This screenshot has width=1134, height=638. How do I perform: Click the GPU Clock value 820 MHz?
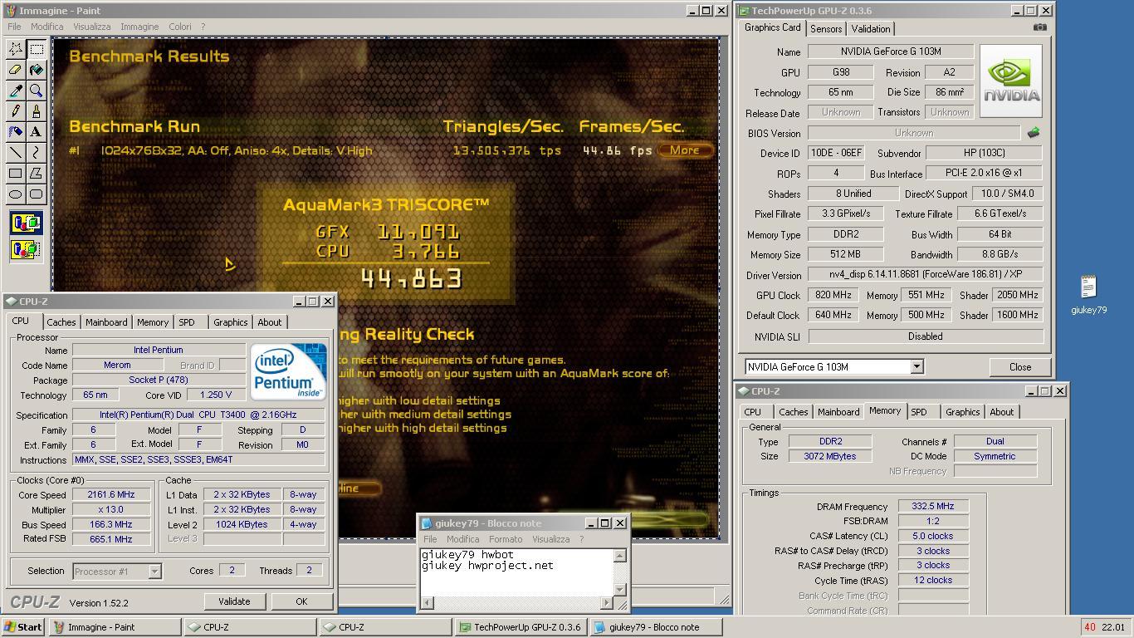point(833,295)
